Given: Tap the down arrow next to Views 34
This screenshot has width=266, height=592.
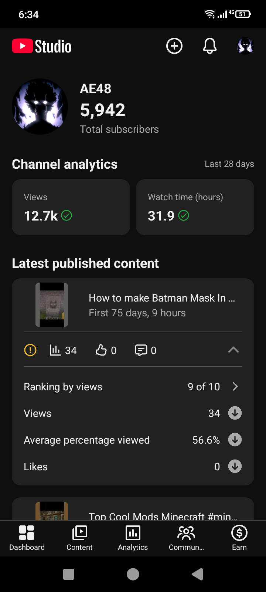Looking at the screenshot, I should pos(235,413).
